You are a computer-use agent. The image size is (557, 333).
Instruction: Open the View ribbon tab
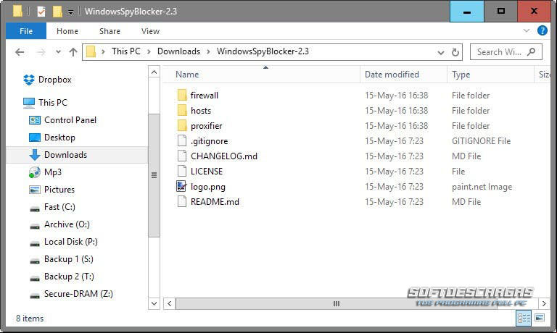[150, 31]
